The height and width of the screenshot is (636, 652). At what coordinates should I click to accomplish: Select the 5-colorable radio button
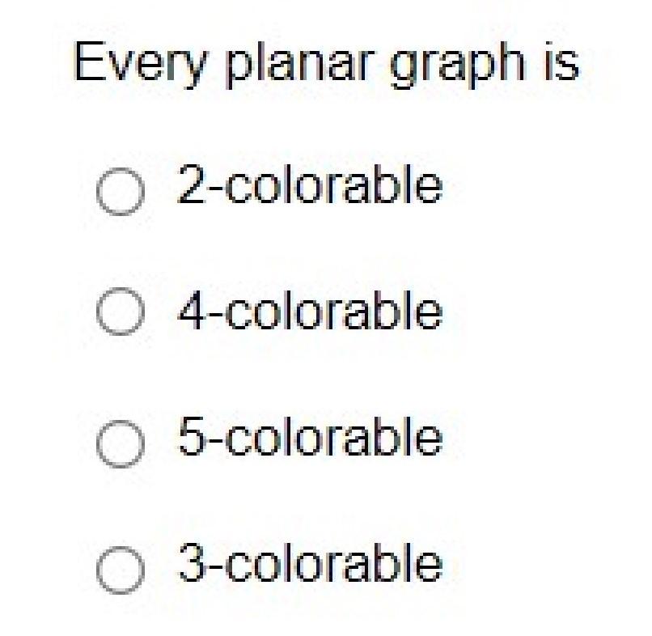(x=121, y=444)
